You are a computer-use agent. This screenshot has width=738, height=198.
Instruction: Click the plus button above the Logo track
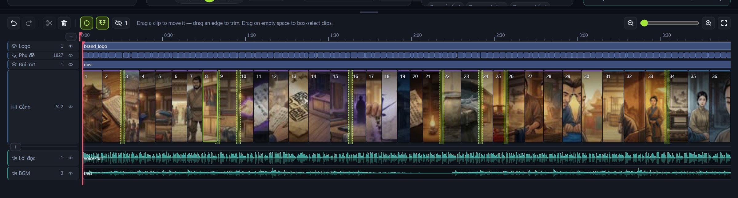[x=71, y=37]
